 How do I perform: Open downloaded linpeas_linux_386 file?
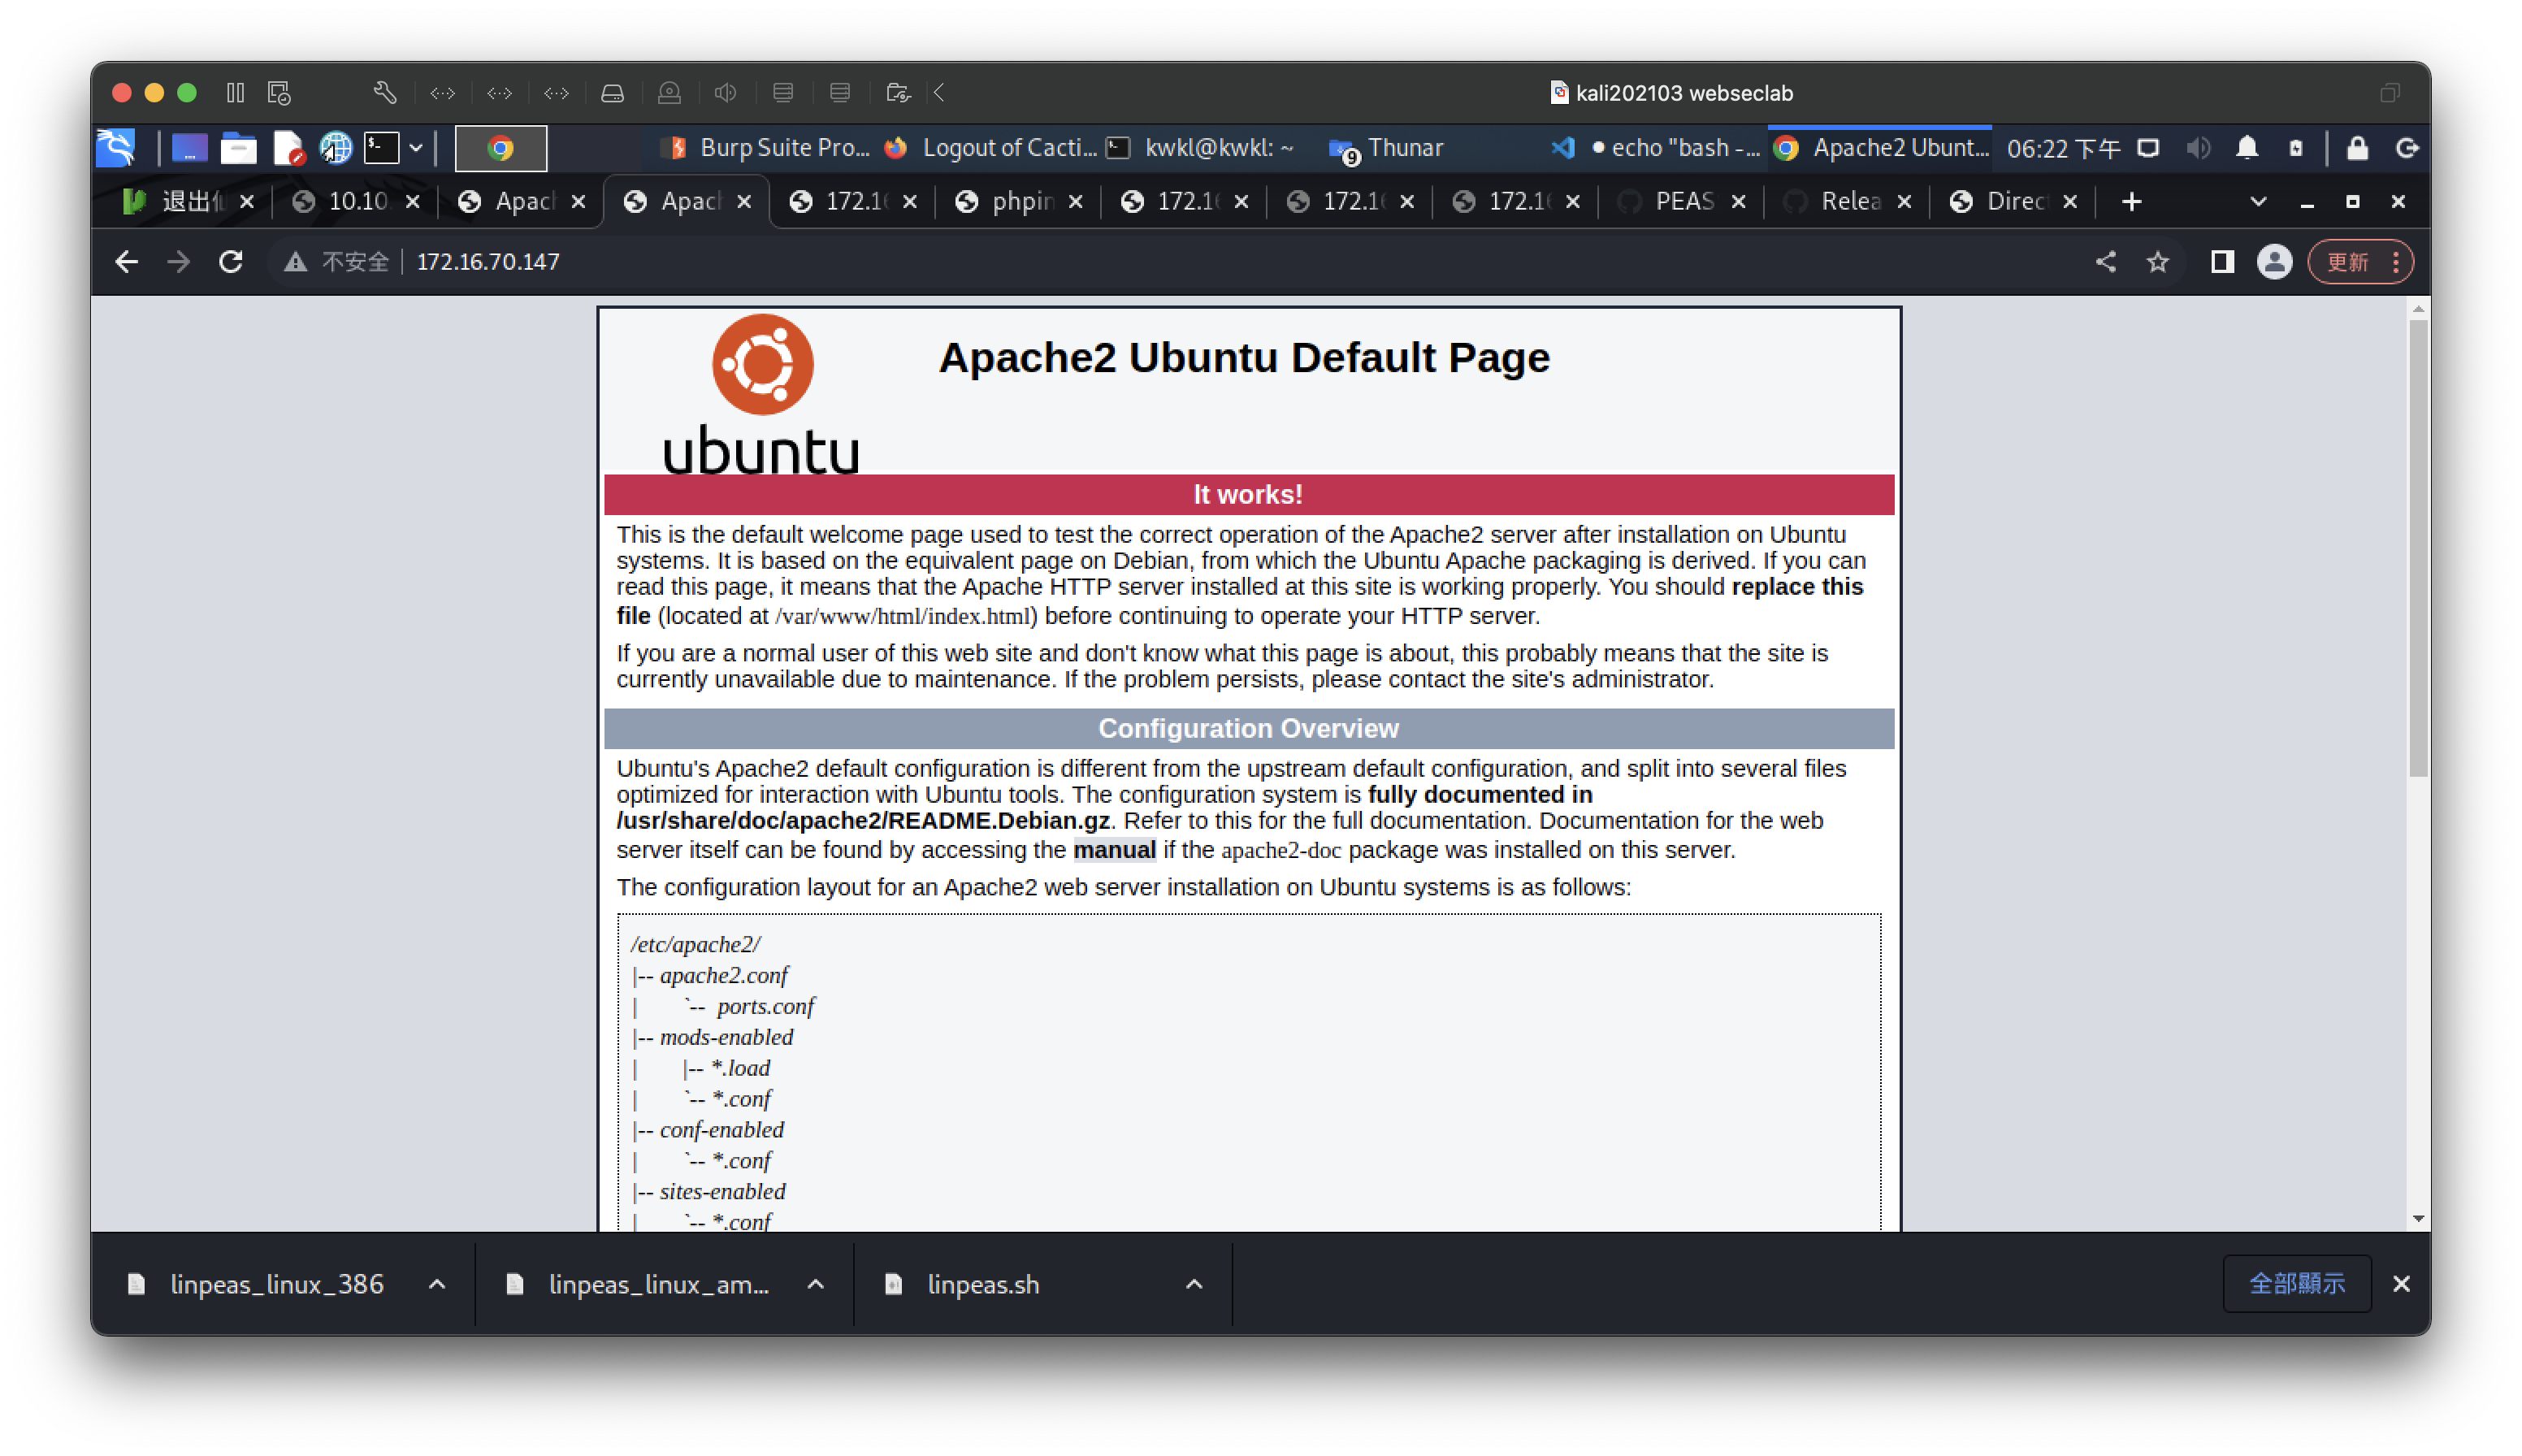(x=276, y=1285)
